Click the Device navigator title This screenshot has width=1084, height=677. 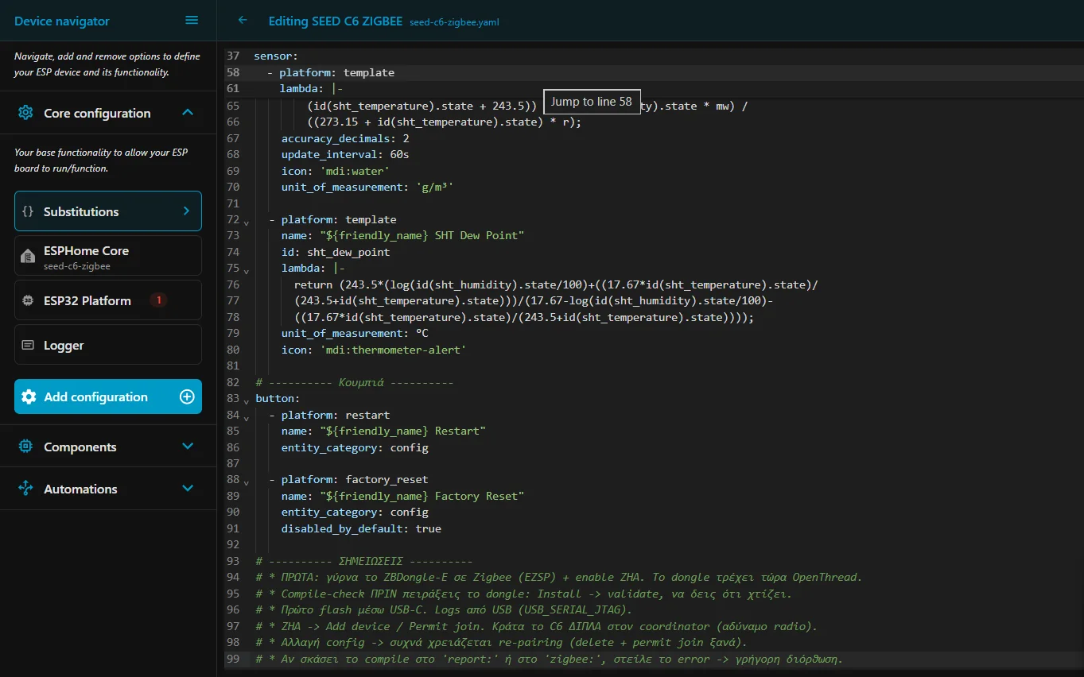tap(62, 21)
